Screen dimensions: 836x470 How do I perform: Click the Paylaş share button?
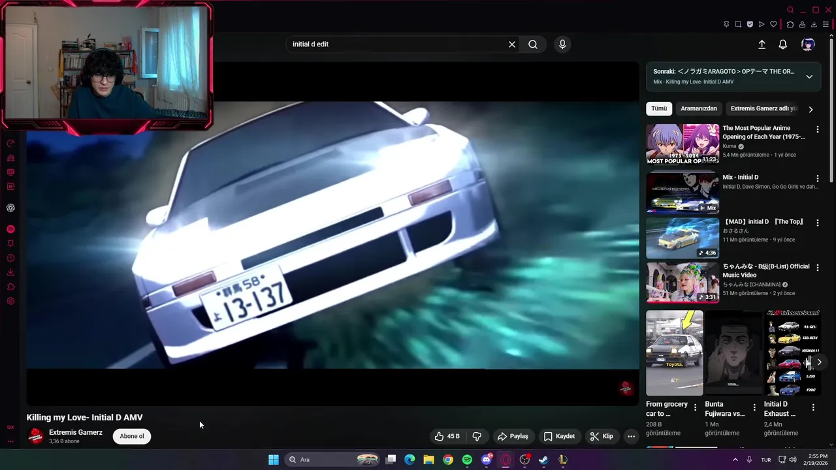tap(513, 436)
